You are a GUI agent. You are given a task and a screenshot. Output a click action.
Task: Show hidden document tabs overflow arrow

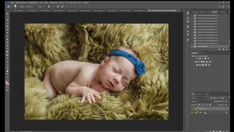184,11
